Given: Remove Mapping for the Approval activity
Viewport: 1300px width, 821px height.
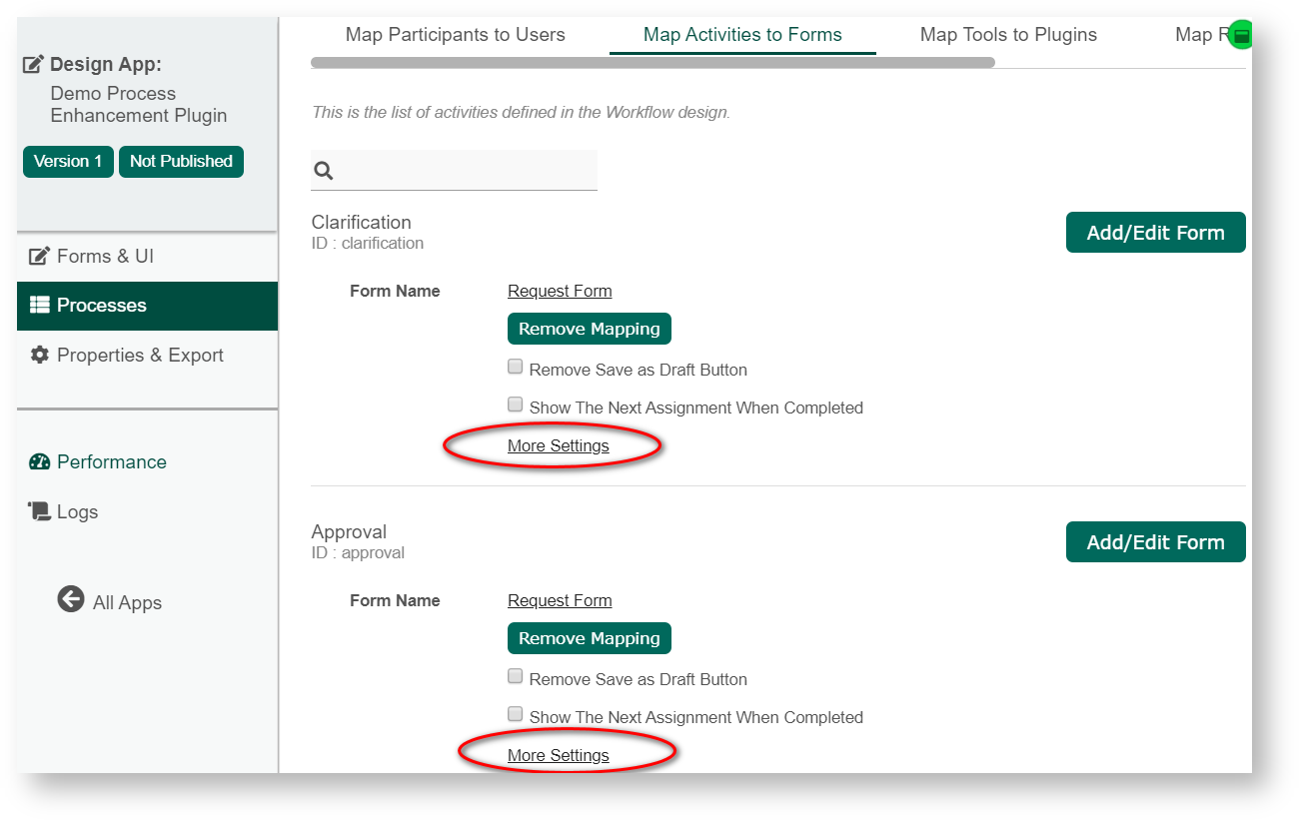Looking at the screenshot, I should click(589, 638).
